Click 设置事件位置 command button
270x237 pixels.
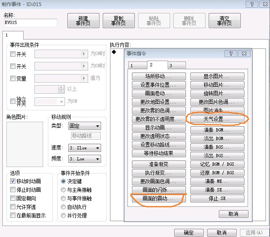[159, 85]
